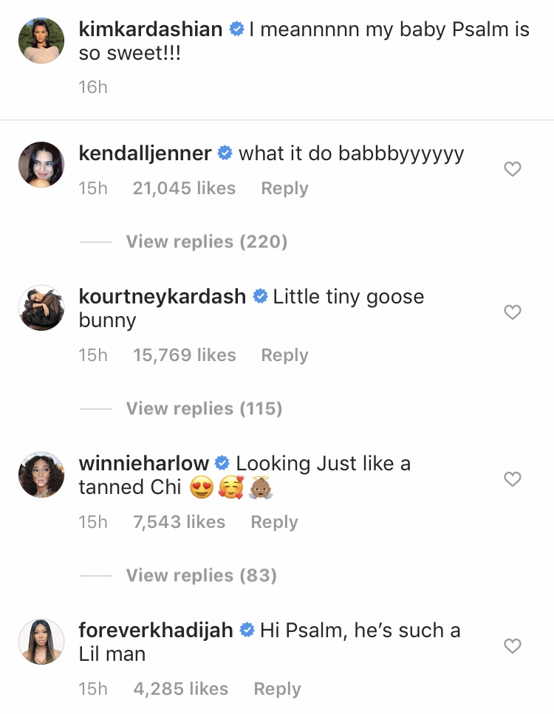Click the verified badge next to kourtneykardash
Image resolution: width=554 pixels, height=714 pixels.
(x=259, y=296)
